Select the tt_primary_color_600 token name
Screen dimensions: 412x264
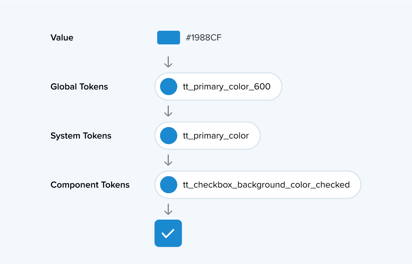click(226, 87)
